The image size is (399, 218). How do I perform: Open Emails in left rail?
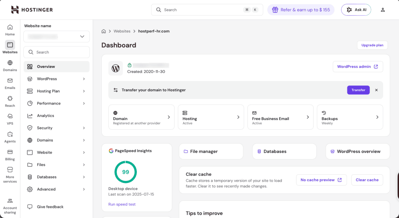coord(10,83)
